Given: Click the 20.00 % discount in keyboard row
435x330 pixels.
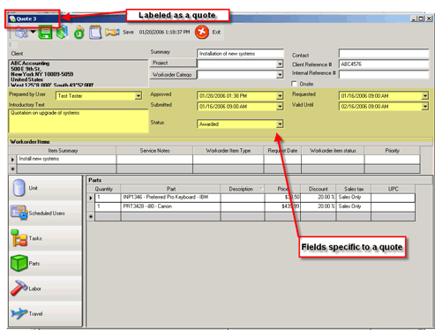Looking at the screenshot, I should 318,198.
